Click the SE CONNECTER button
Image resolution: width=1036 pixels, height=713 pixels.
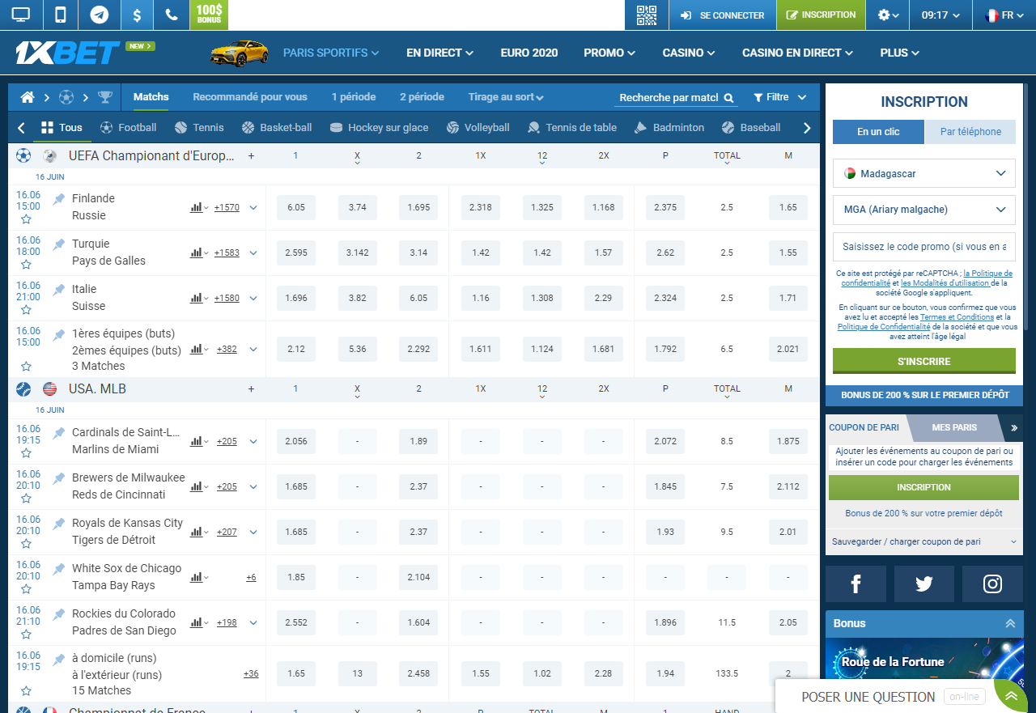point(722,15)
